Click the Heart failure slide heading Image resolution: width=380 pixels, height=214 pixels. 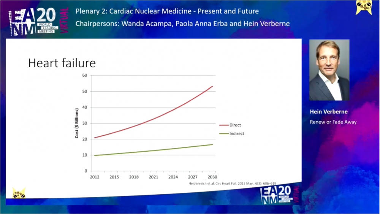62,63
